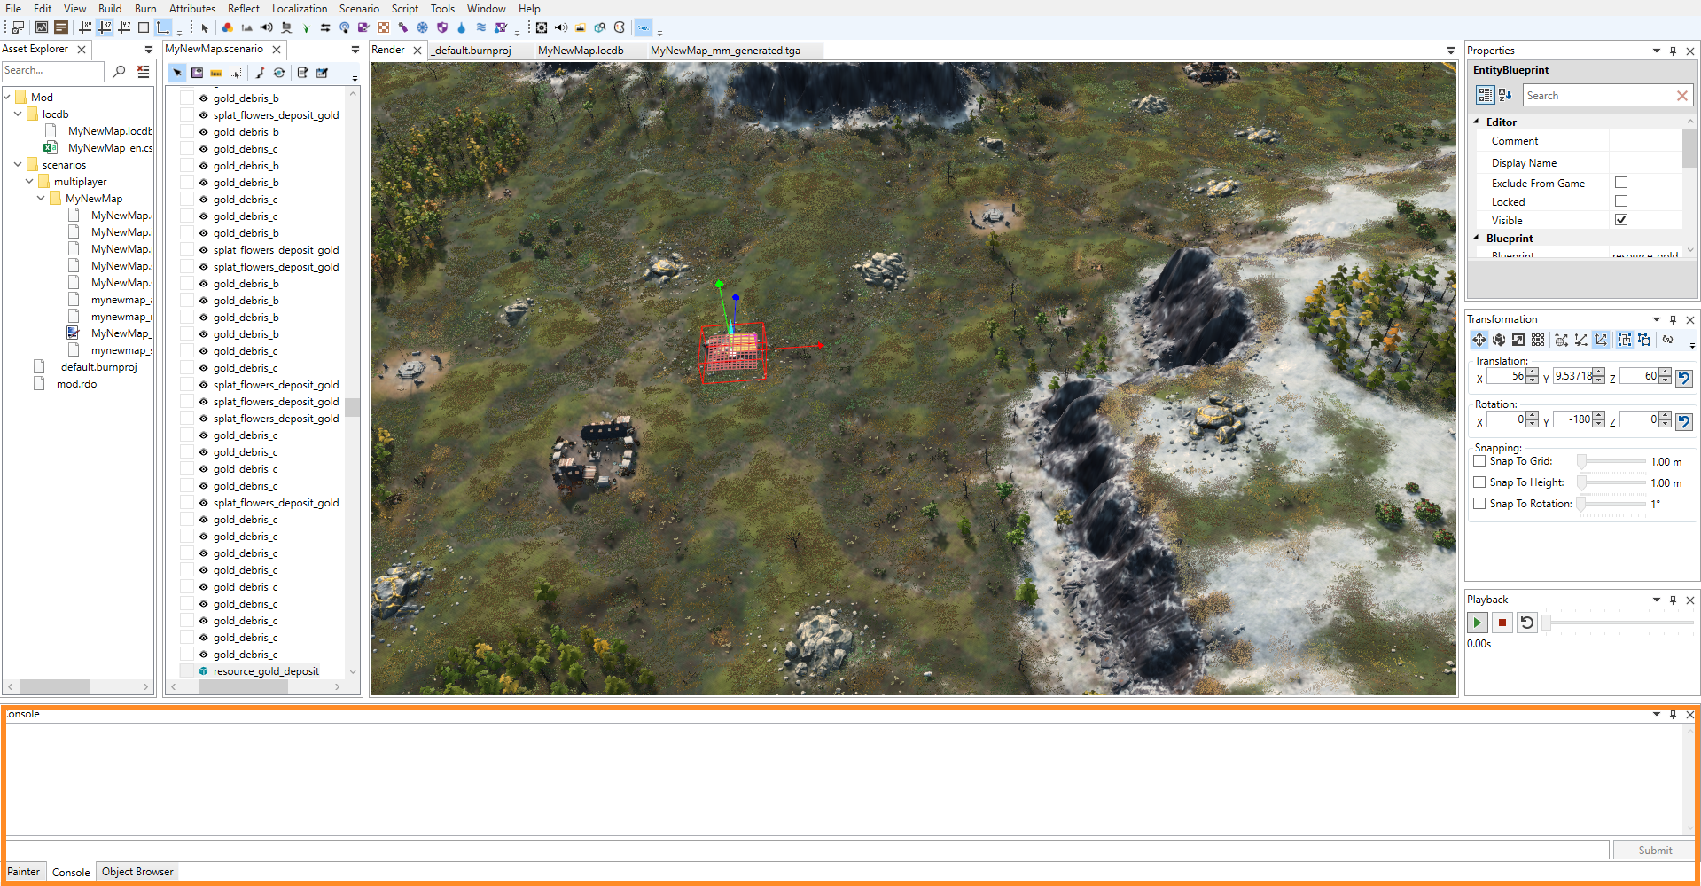This screenshot has width=1701, height=886.
Task: Pin the Console panel
Action: point(1673,714)
